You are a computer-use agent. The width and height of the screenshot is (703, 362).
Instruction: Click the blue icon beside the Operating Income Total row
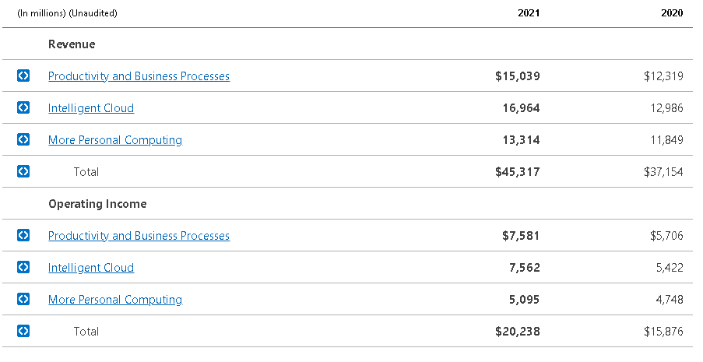tap(23, 332)
